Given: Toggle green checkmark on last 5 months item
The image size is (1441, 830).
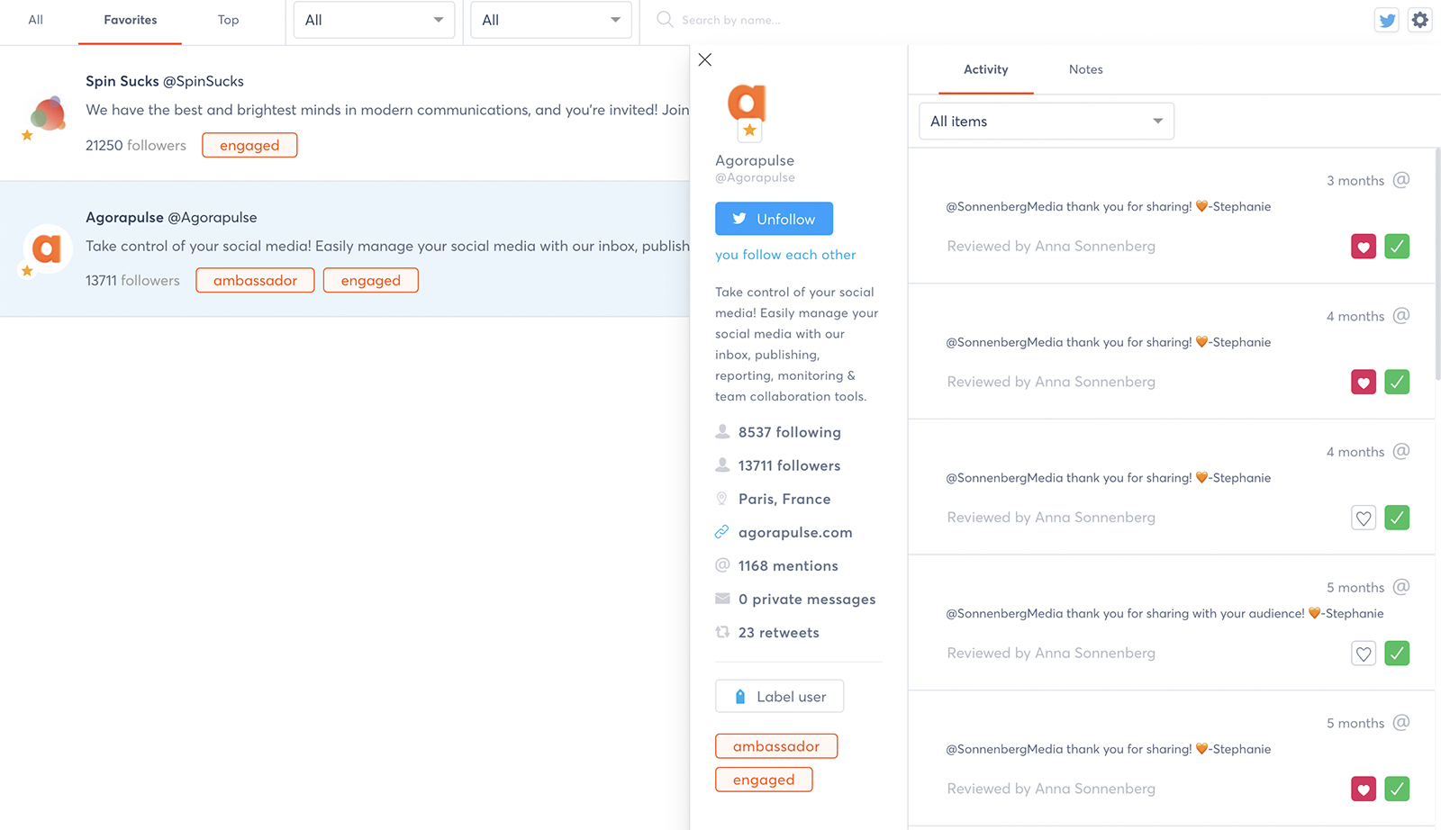Looking at the screenshot, I should coord(1397,789).
